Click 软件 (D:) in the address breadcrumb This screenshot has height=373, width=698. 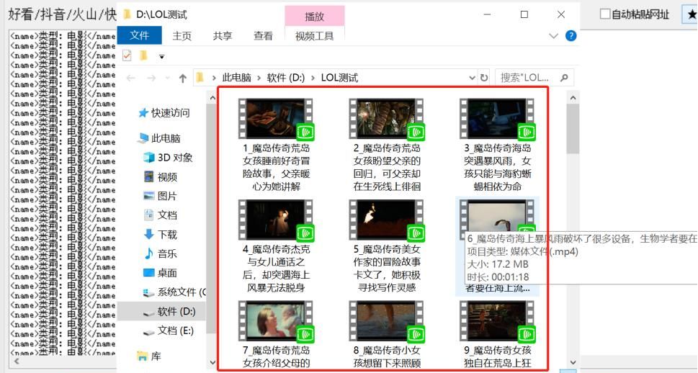click(286, 78)
